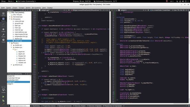Collapse the OGL-Test [master] project node
190x107 pixels.
click(8, 12)
